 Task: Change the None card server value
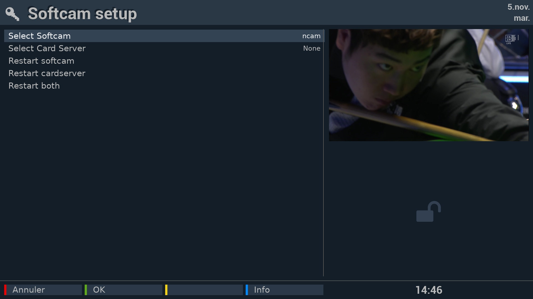pos(312,48)
